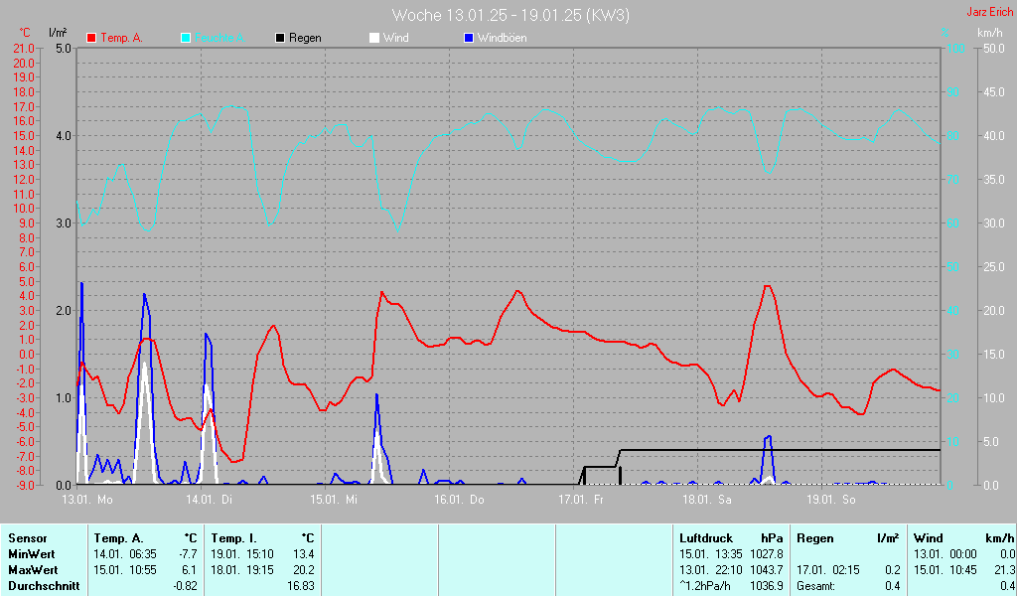Click the 21.0 value on the °C axis
This screenshot has height=596, width=1017.
[24, 49]
